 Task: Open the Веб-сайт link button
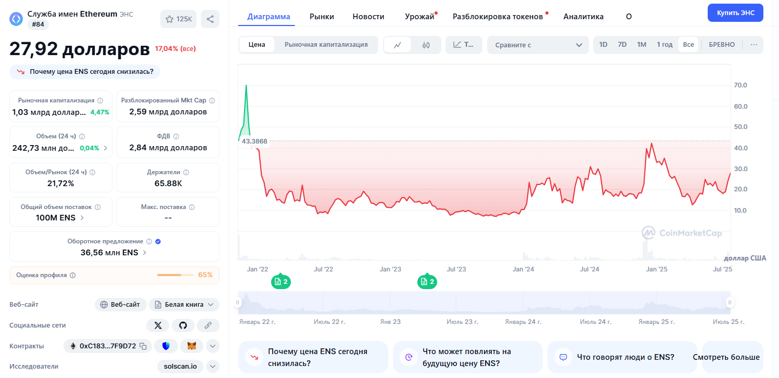click(120, 305)
